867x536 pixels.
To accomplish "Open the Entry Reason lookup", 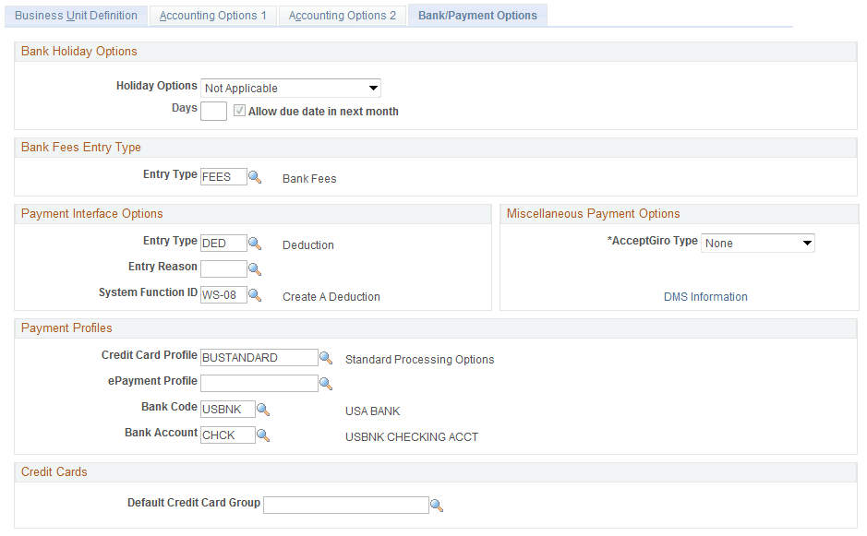I will [255, 268].
